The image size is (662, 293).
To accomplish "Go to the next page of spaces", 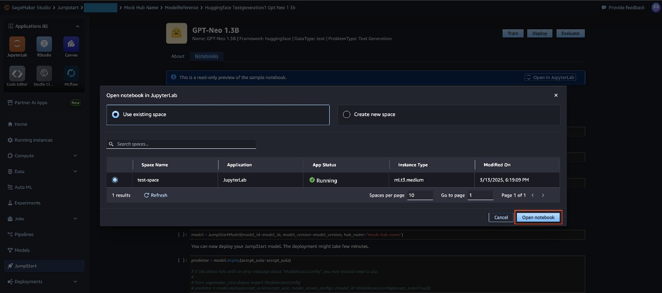I will pyautogui.click(x=543, y=196).
